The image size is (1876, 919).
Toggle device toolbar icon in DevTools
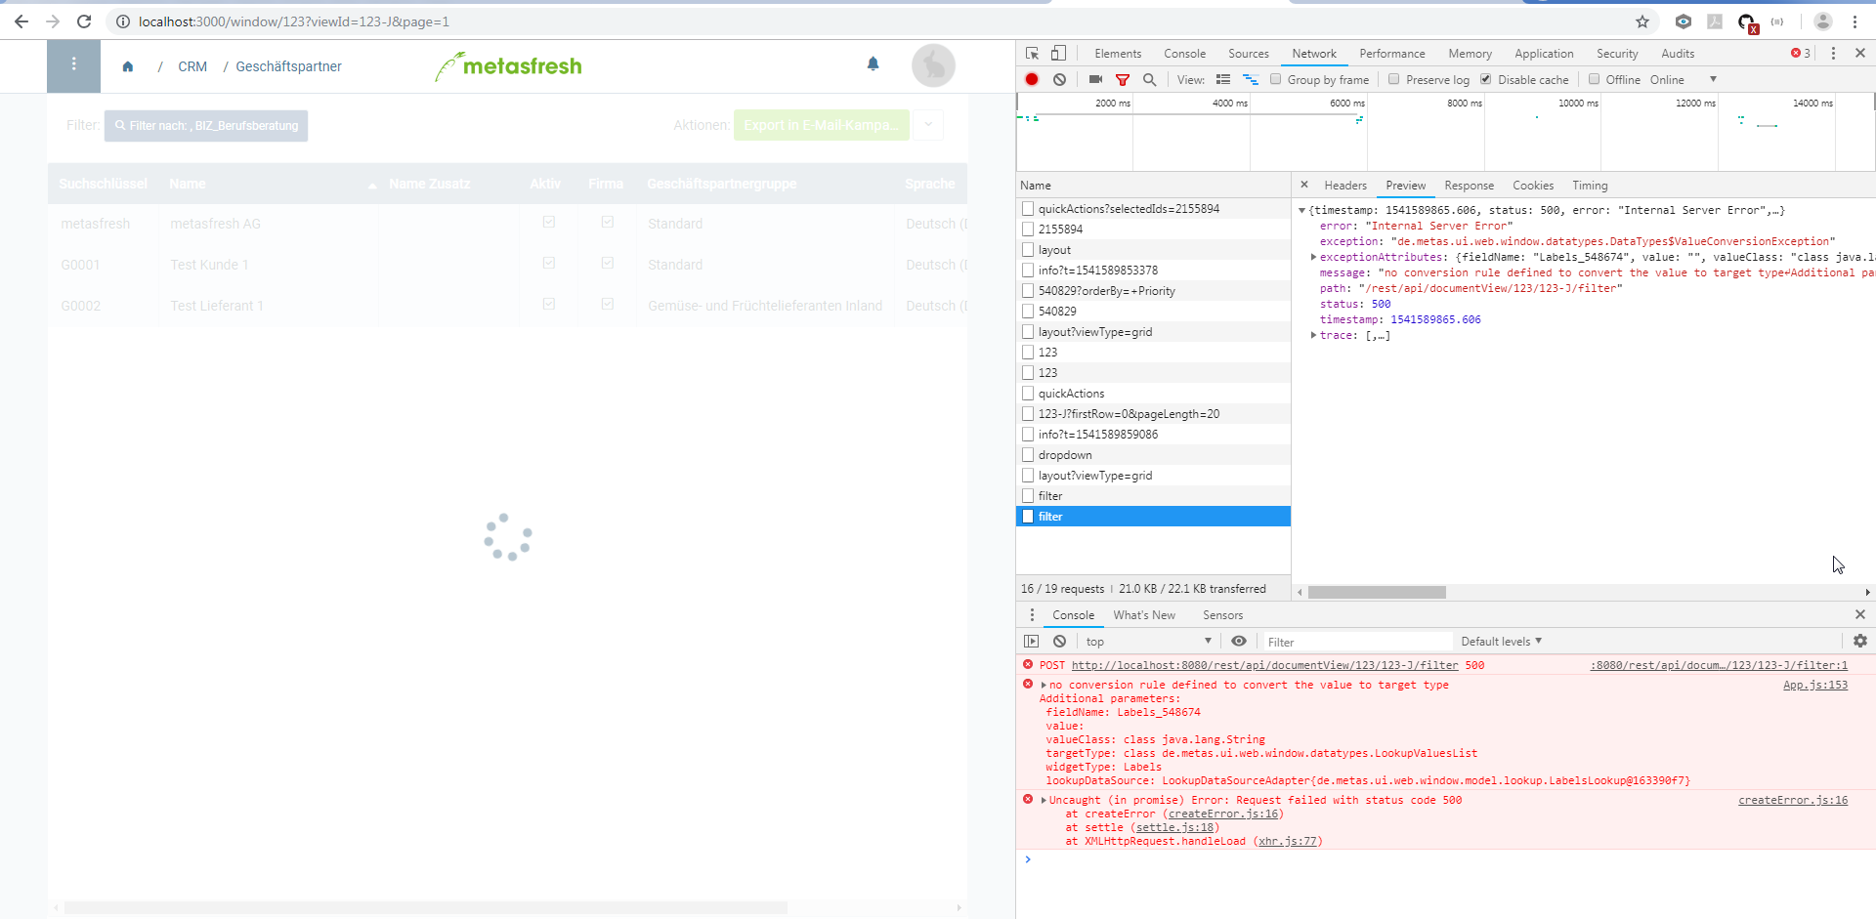(x=1058, y=53)
